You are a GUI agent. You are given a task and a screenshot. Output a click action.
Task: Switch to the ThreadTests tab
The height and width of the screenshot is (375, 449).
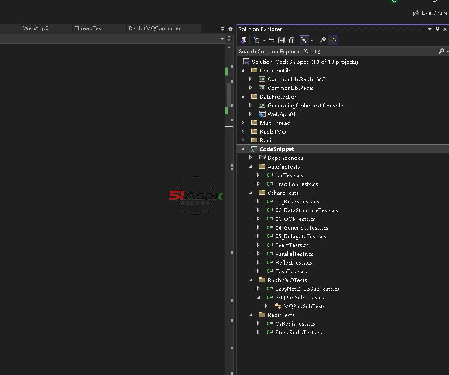90,28
